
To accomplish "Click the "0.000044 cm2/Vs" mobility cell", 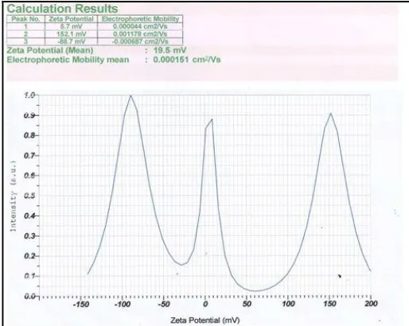I will click(140, 26).
